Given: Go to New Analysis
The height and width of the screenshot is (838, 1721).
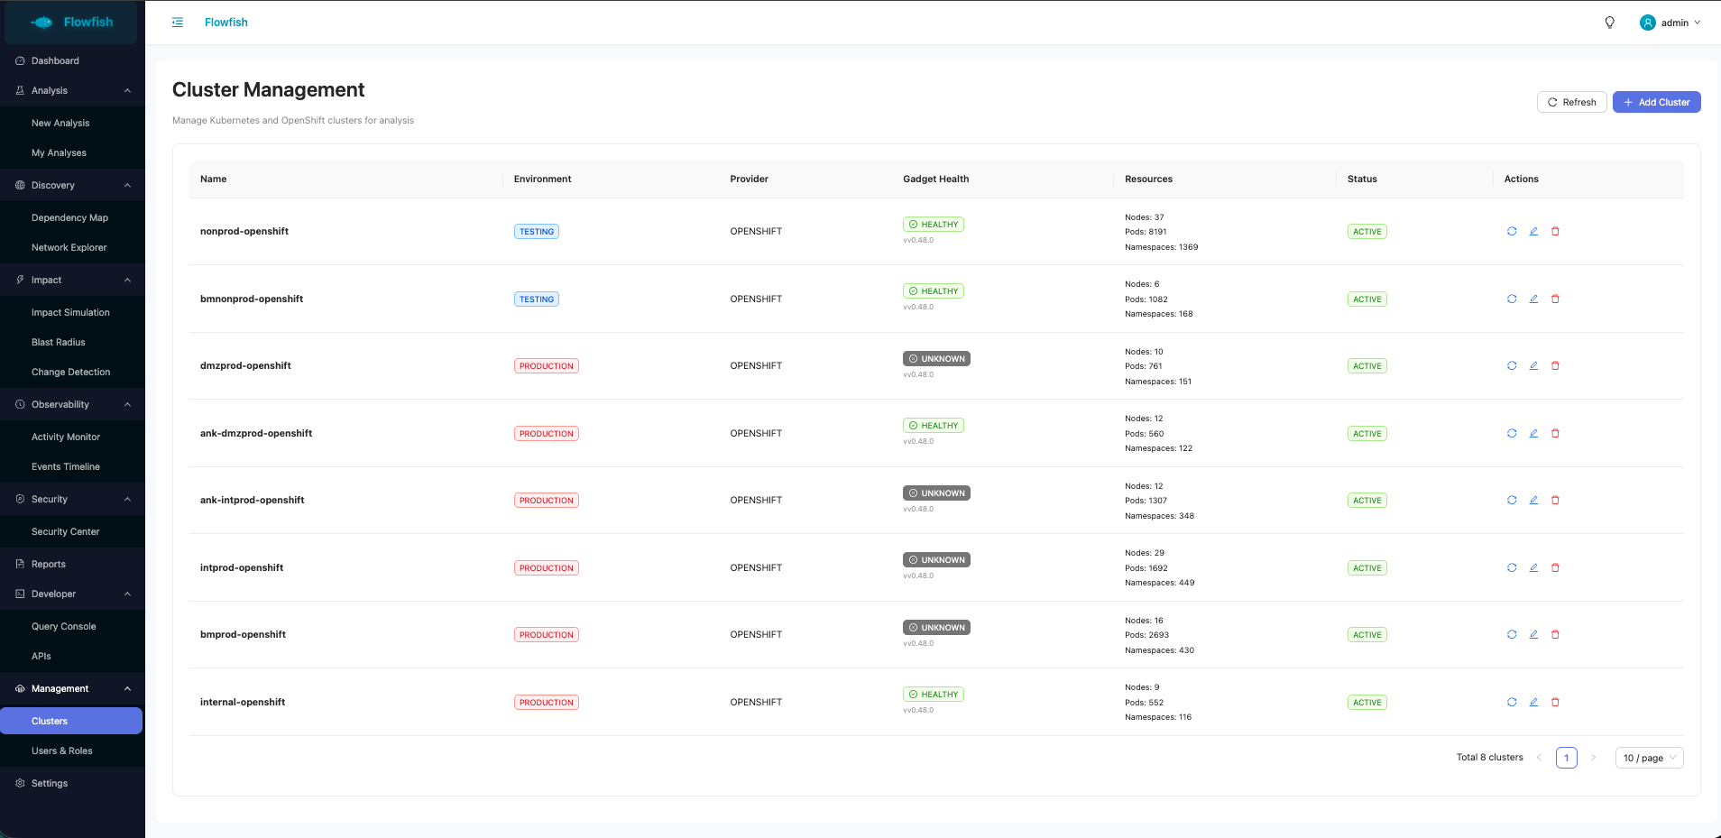Looking at the screenshot, I should [x=72, y=123].
